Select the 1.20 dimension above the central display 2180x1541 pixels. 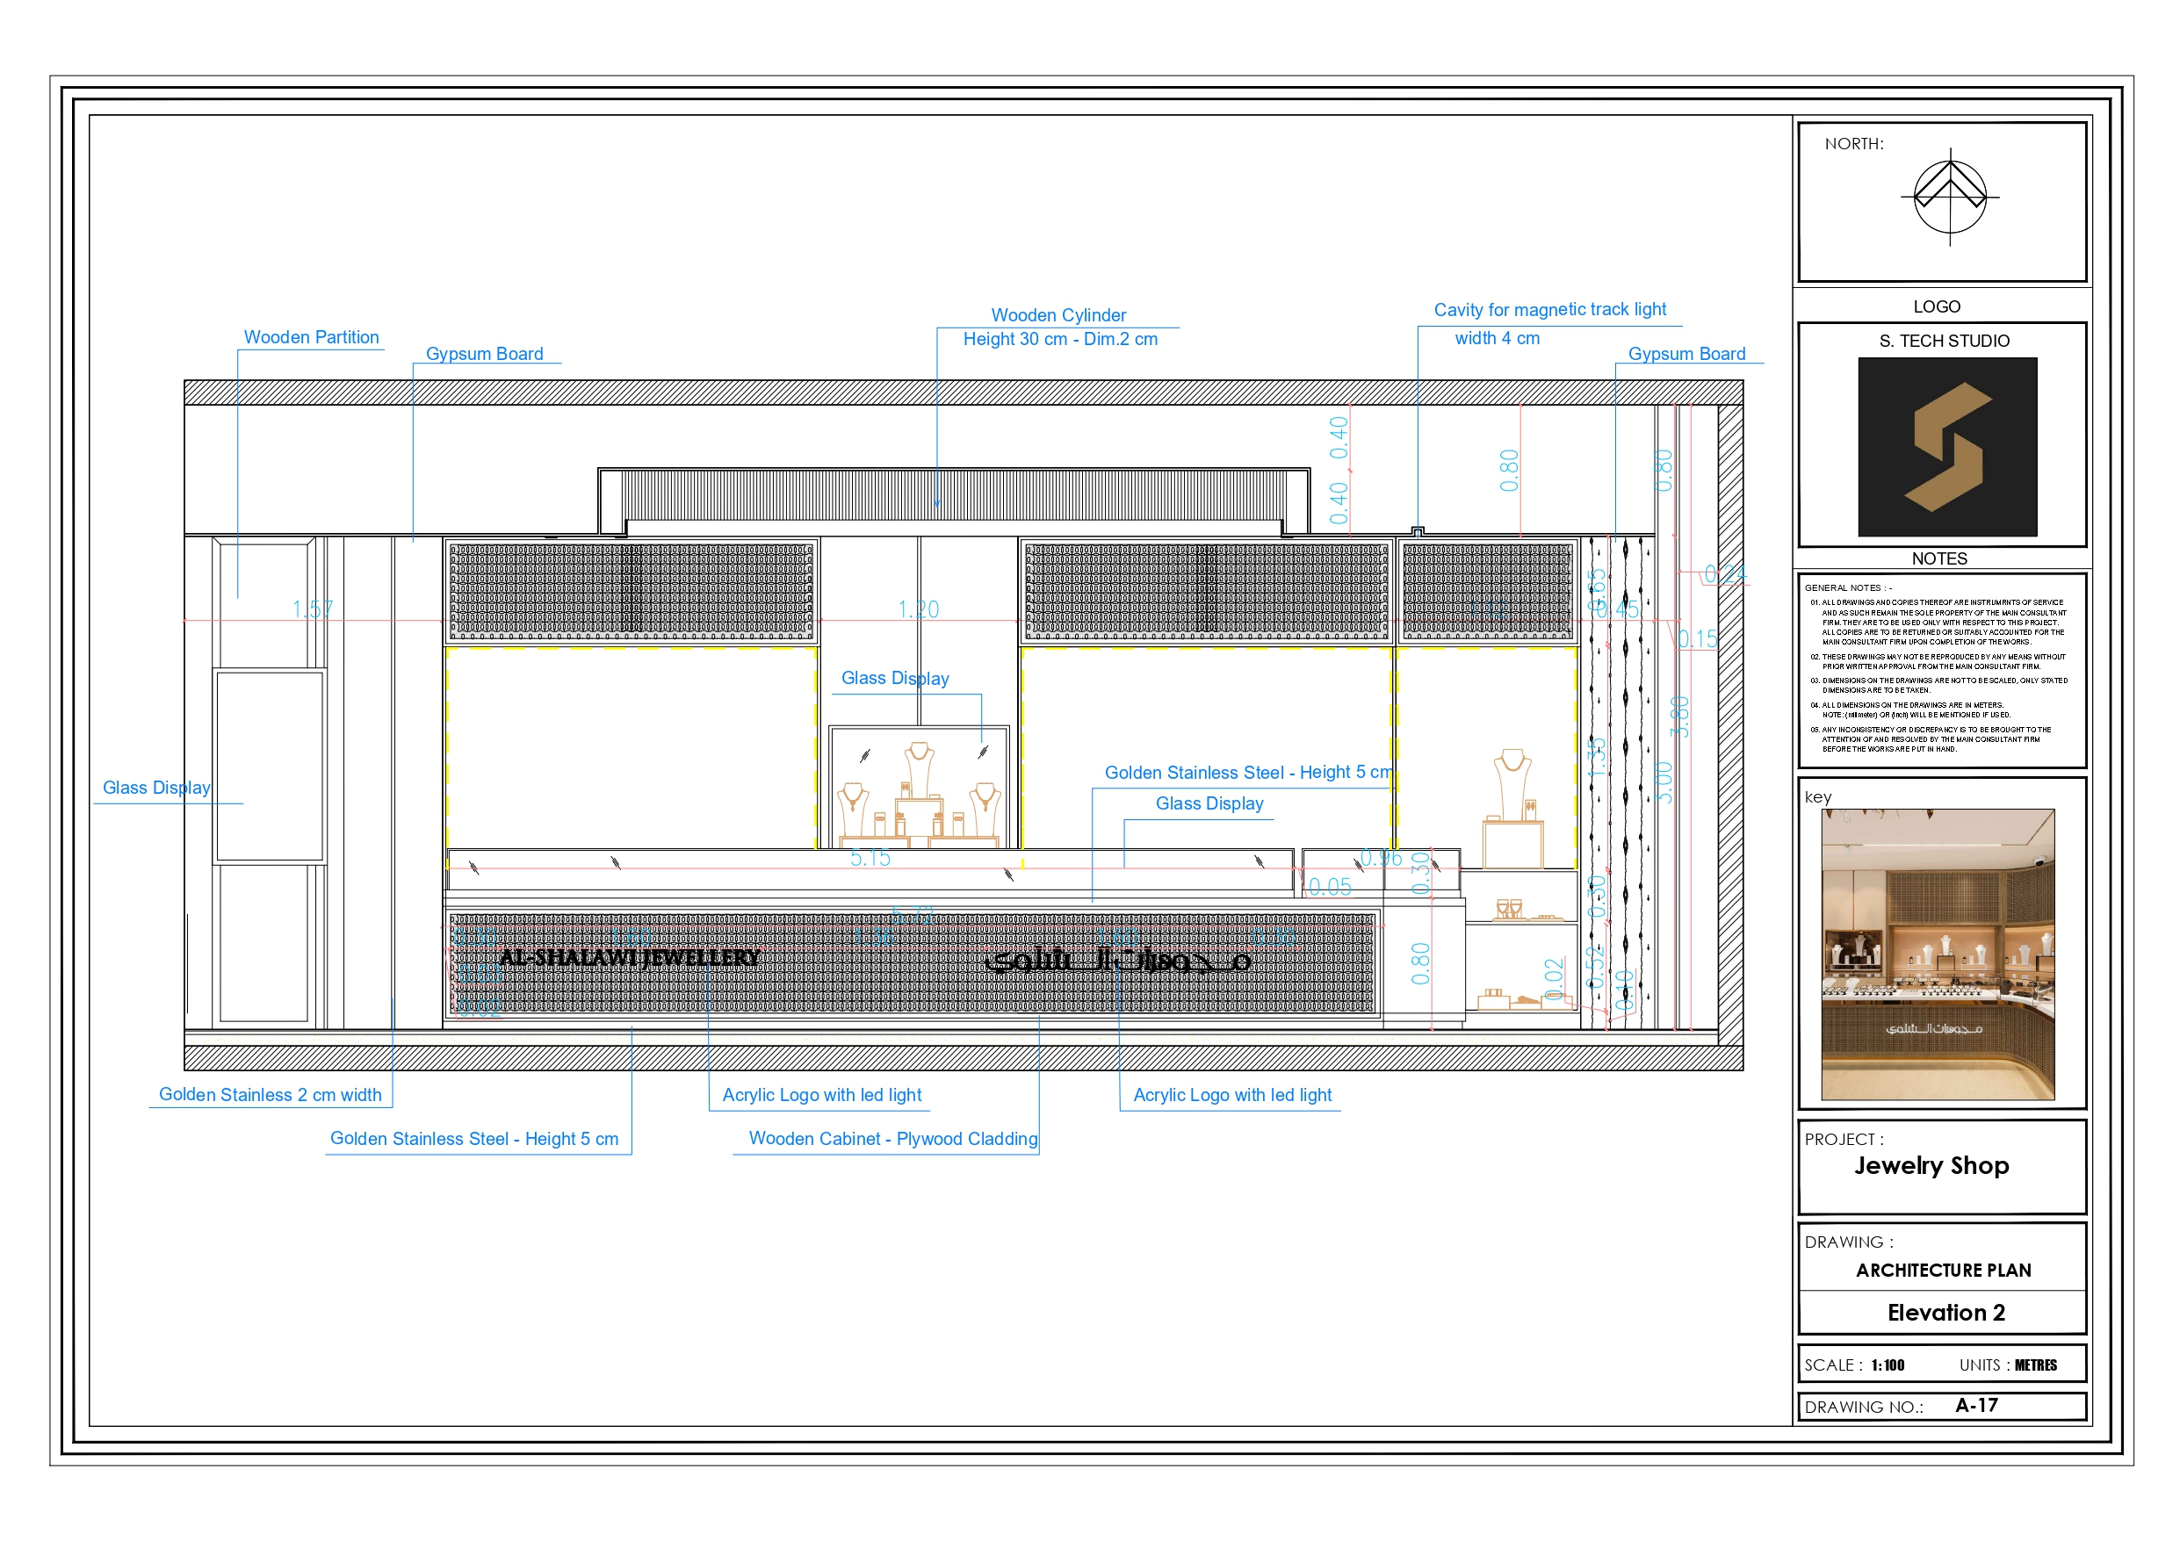coord(918,608)
